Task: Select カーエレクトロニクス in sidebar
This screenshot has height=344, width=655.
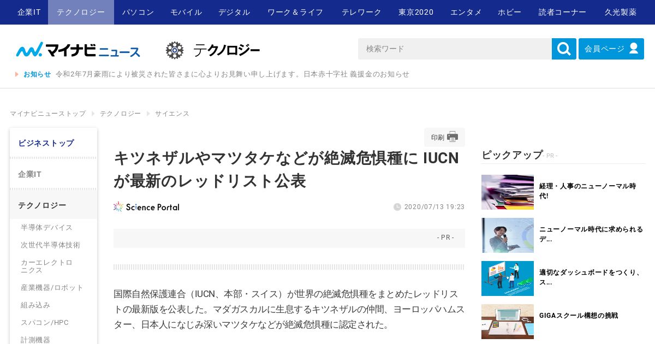Action: (46, 266)
